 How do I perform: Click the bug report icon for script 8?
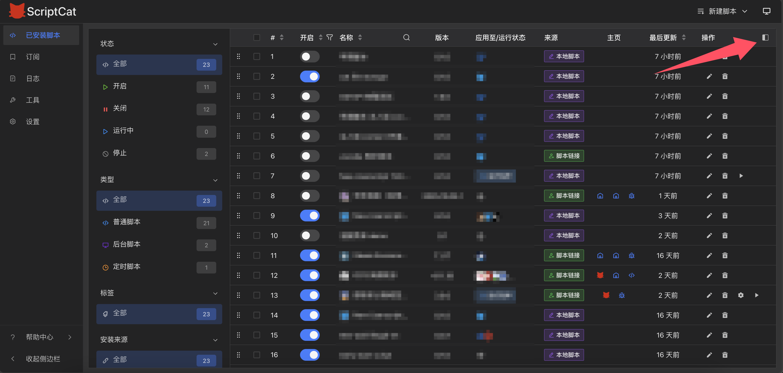tap(631, 196)
